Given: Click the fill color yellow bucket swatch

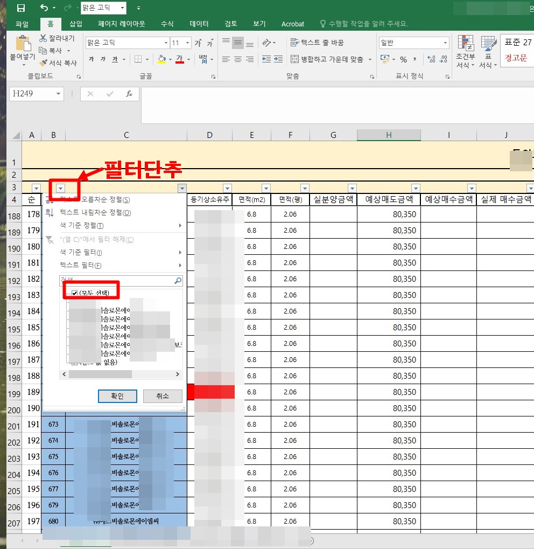Looking at the screenshot, I should coord(161,59).
